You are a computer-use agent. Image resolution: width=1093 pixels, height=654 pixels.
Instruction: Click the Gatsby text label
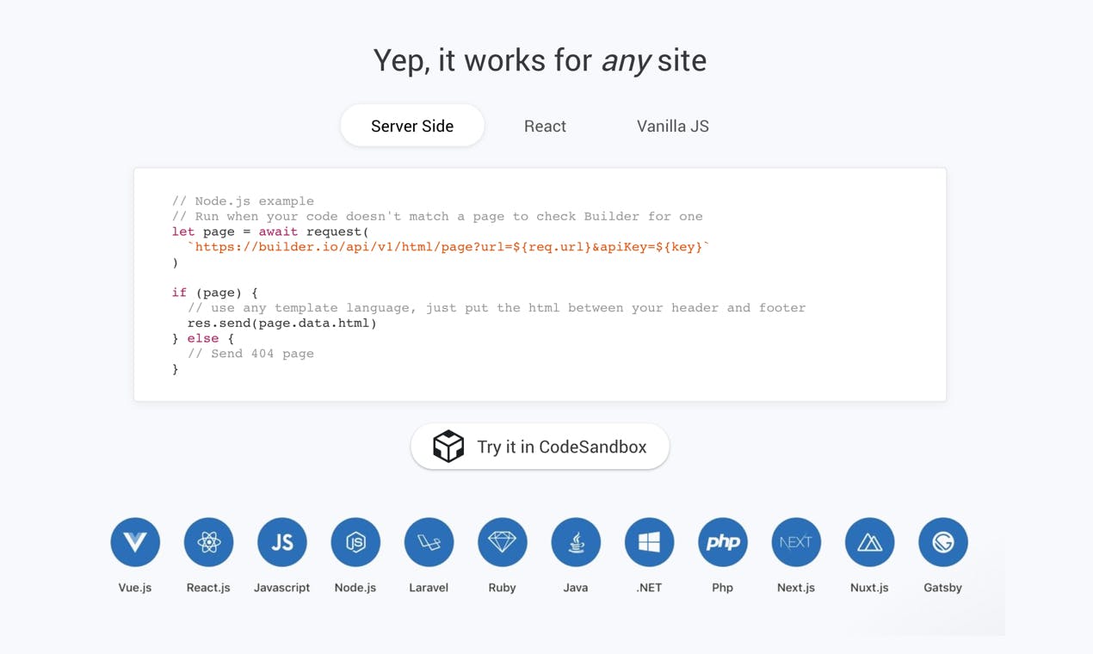coord(943,588)
